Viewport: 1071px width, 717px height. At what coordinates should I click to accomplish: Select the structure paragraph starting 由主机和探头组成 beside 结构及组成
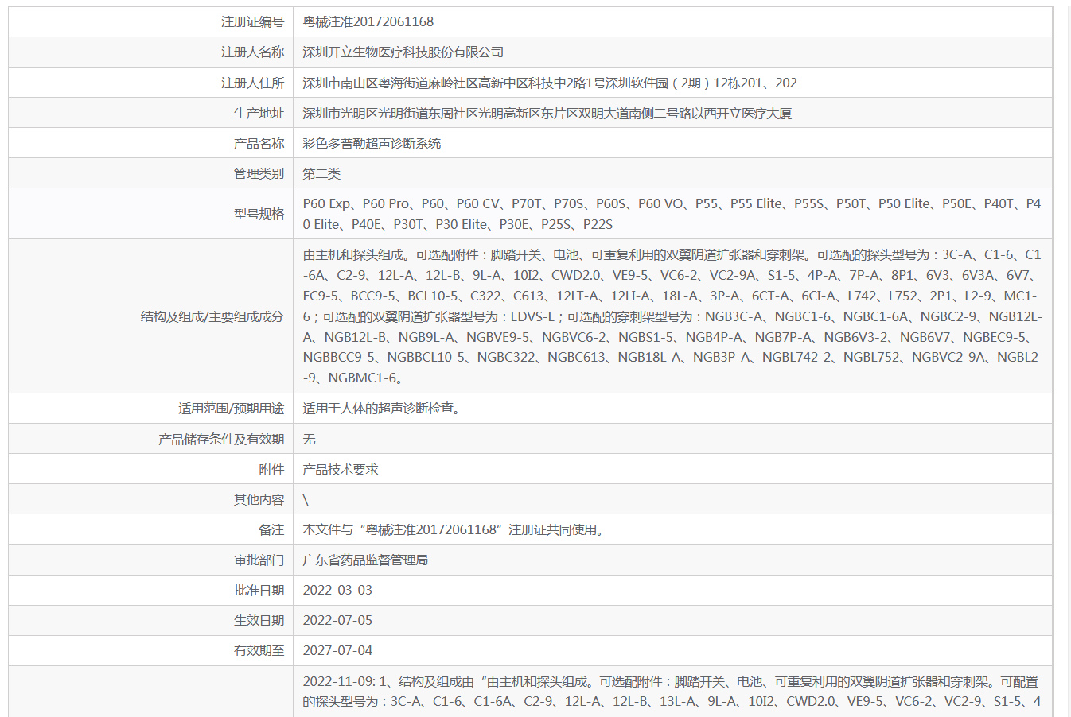point(672,316)
